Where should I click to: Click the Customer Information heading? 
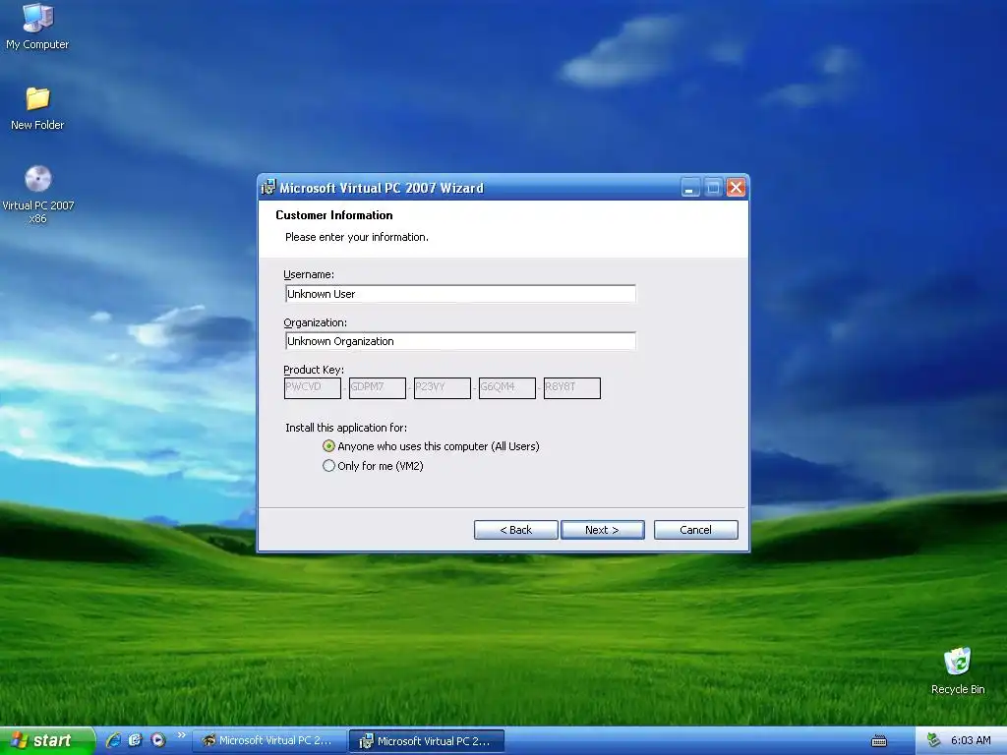[x=334, y=215]
